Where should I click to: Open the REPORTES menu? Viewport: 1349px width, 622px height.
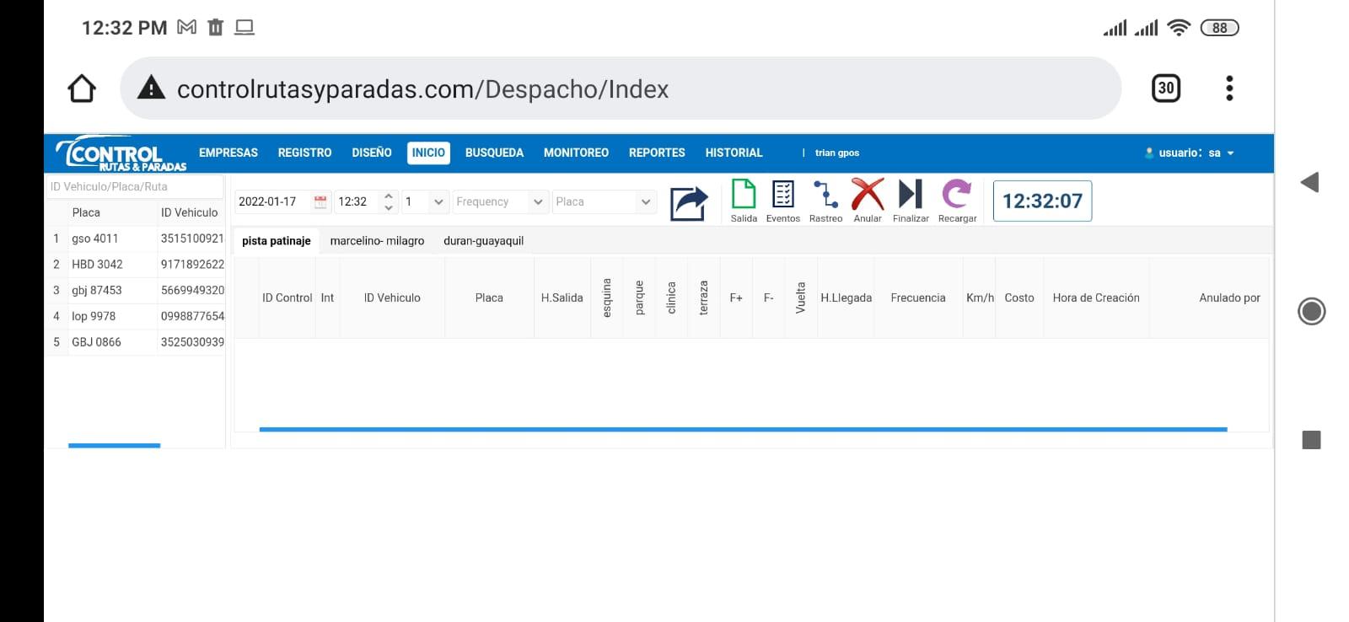coord(657,153)
